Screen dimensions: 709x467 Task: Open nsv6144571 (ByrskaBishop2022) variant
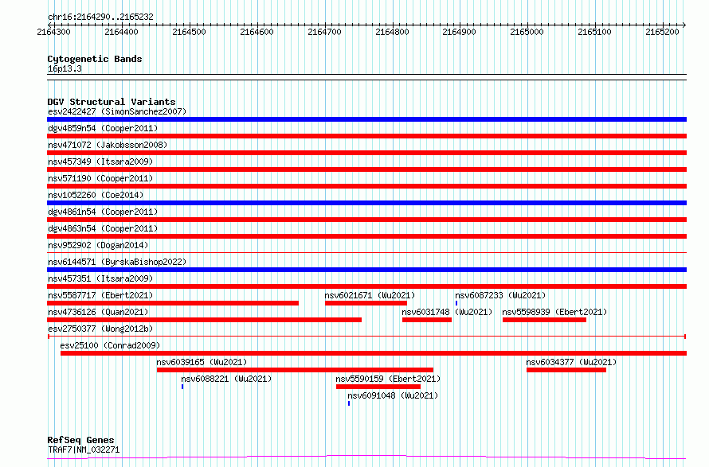(117, 262)
